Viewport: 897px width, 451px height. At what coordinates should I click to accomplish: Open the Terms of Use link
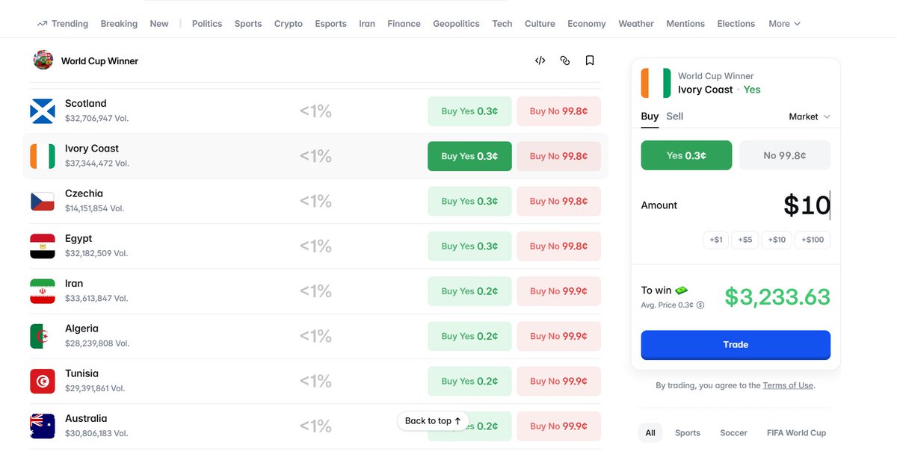788,385
